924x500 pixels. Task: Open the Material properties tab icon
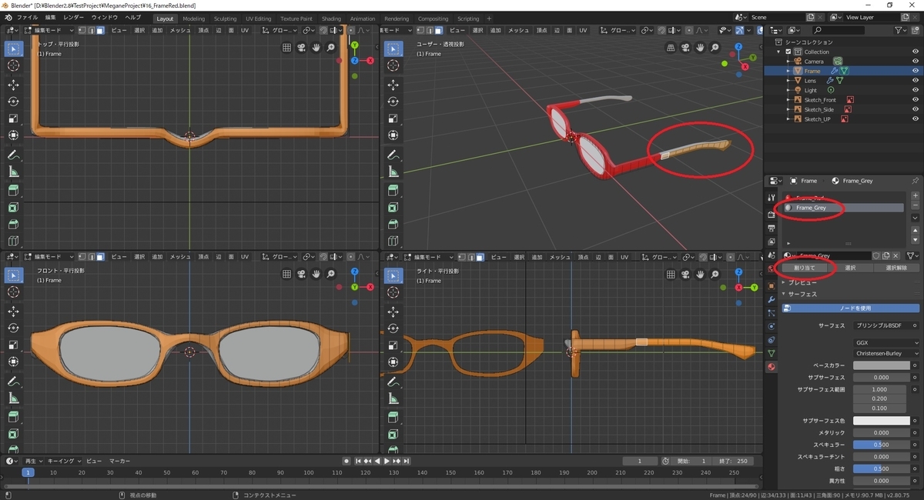pyautogui.click(x=771, y=367)
